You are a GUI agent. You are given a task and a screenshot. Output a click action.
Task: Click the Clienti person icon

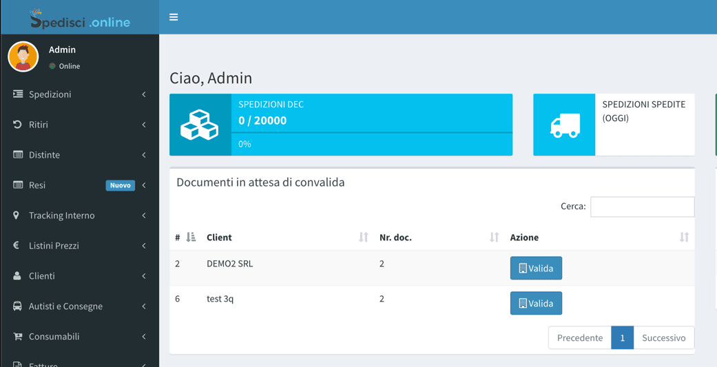tap(17, 276)
